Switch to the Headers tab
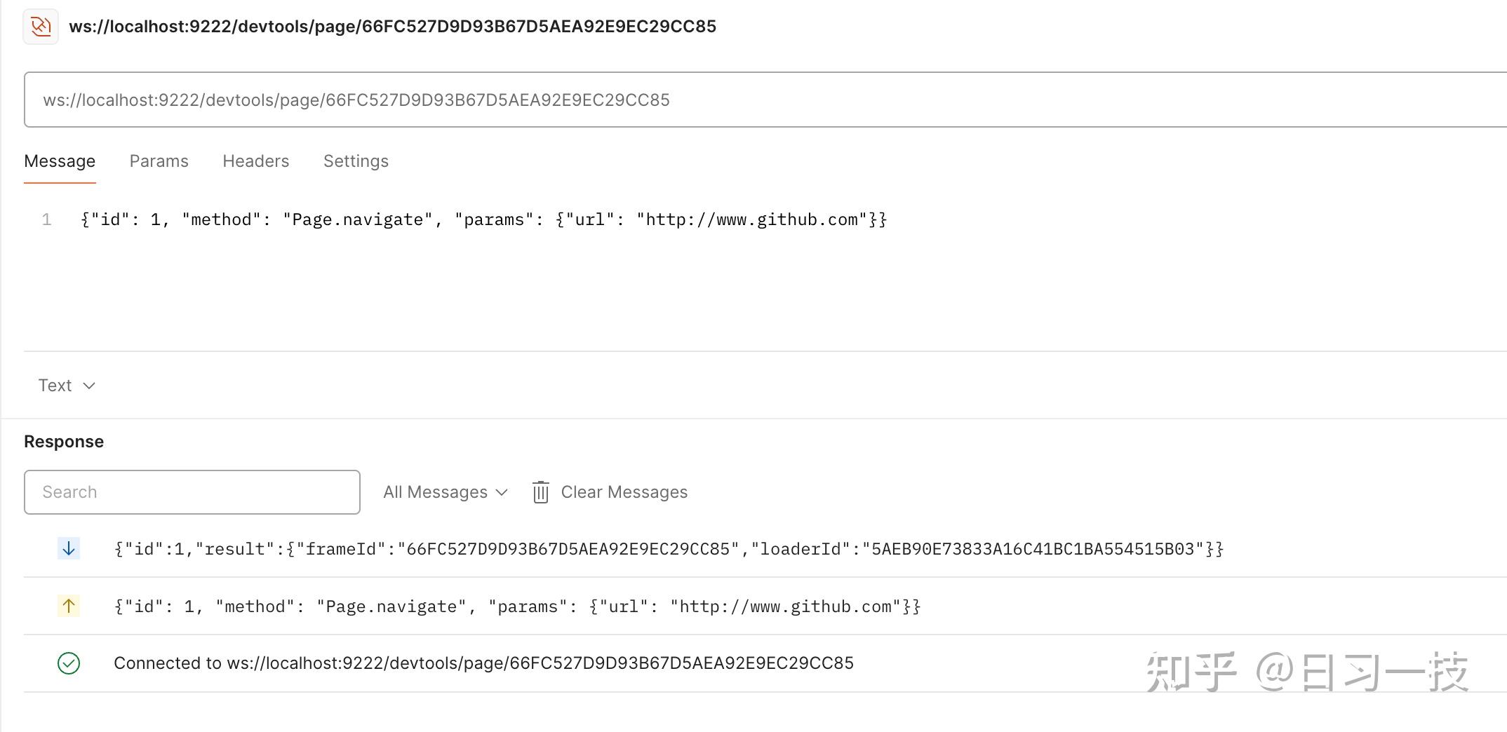1507x732 pixels. click(255, 161)
